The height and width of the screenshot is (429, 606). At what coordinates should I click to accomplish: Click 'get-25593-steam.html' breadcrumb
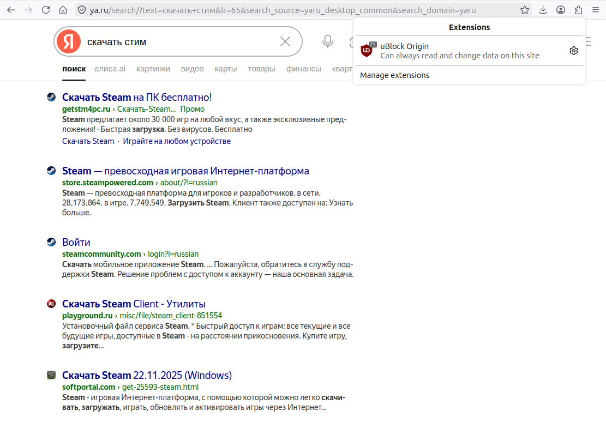click(160, 387)
